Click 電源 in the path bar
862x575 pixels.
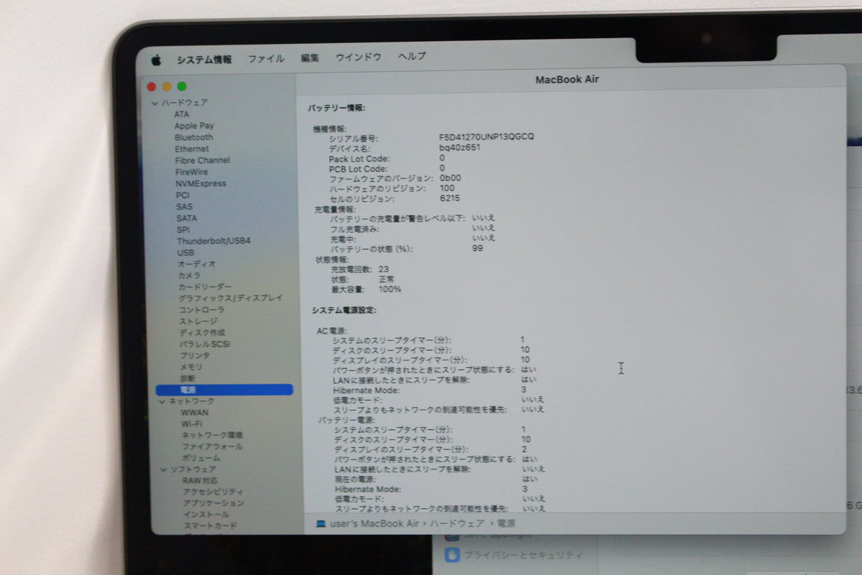(x=506, y=523)
